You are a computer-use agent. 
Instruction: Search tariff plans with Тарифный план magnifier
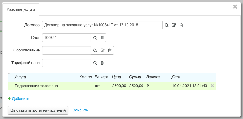click(x=95, y=63)
